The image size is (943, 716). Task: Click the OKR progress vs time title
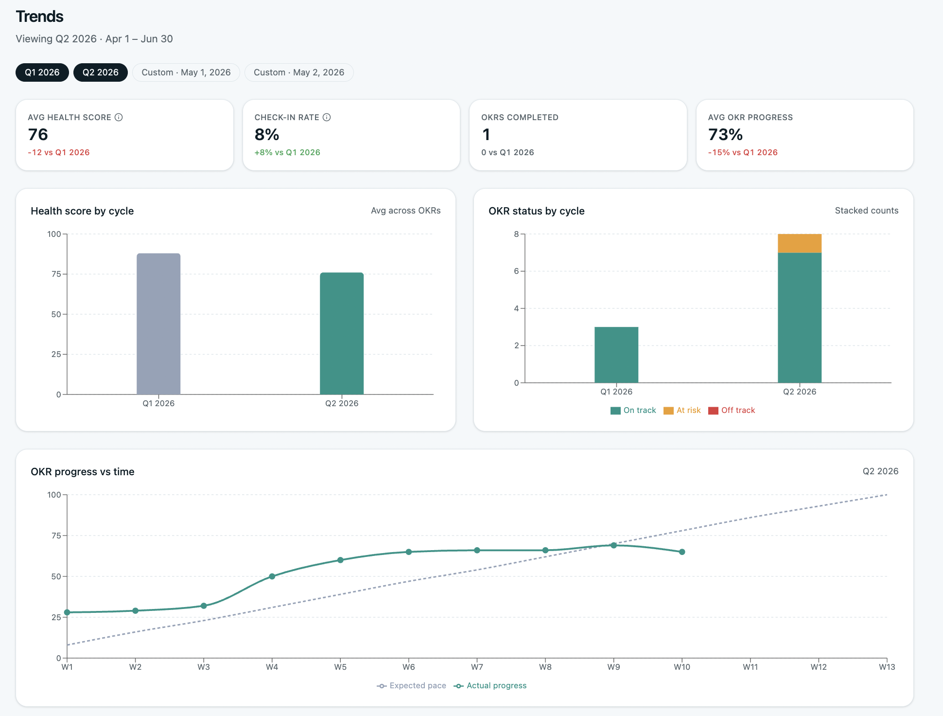click(x=83, y=472)
